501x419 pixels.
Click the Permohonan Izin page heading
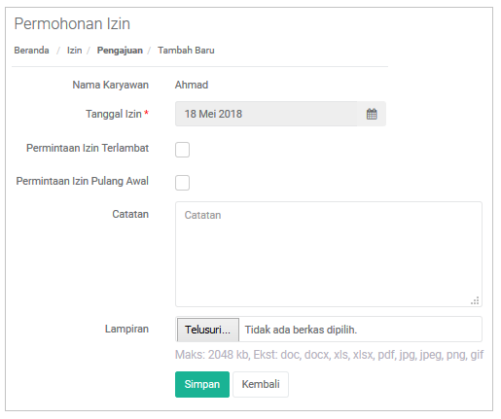click(x=72, y=23)
